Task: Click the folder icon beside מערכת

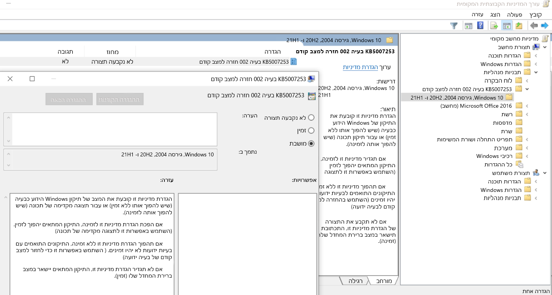Action: tap(519, 147)
